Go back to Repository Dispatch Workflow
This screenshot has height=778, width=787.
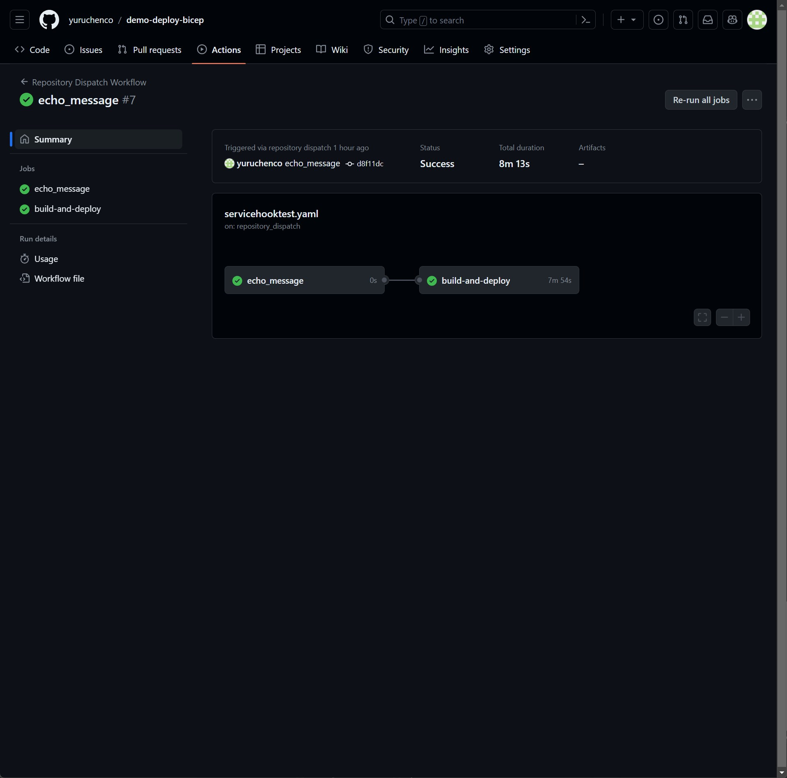click(x=89, y=82)
